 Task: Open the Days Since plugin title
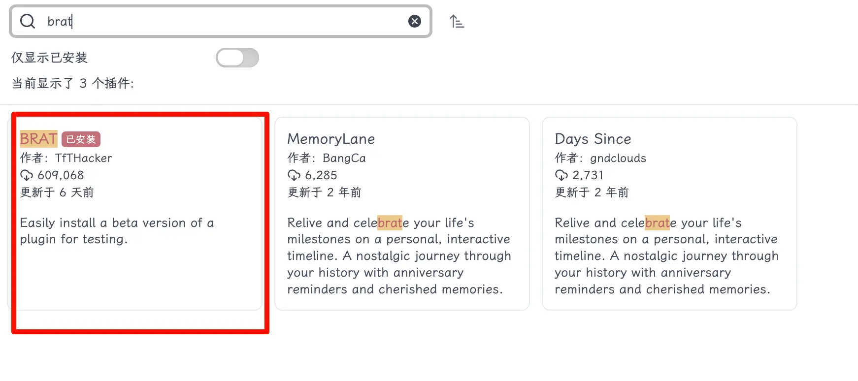click(593, 139)
